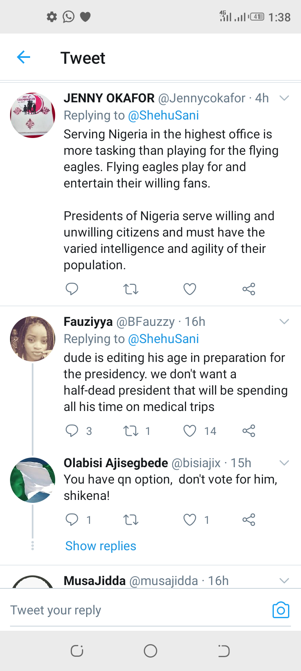Open Fauziyya's profile picture
301x671 pixels.
[33, 339]
